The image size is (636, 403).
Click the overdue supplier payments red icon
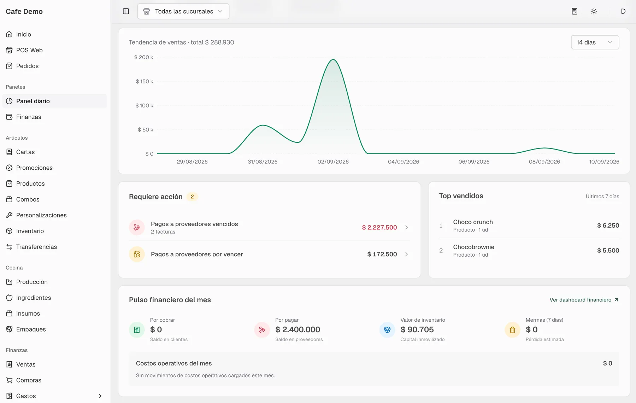tap(137, 228)
